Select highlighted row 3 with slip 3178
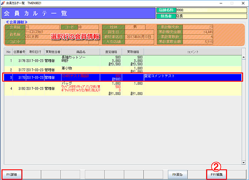The height and width of the screenshot is (180, 249). 110,77
